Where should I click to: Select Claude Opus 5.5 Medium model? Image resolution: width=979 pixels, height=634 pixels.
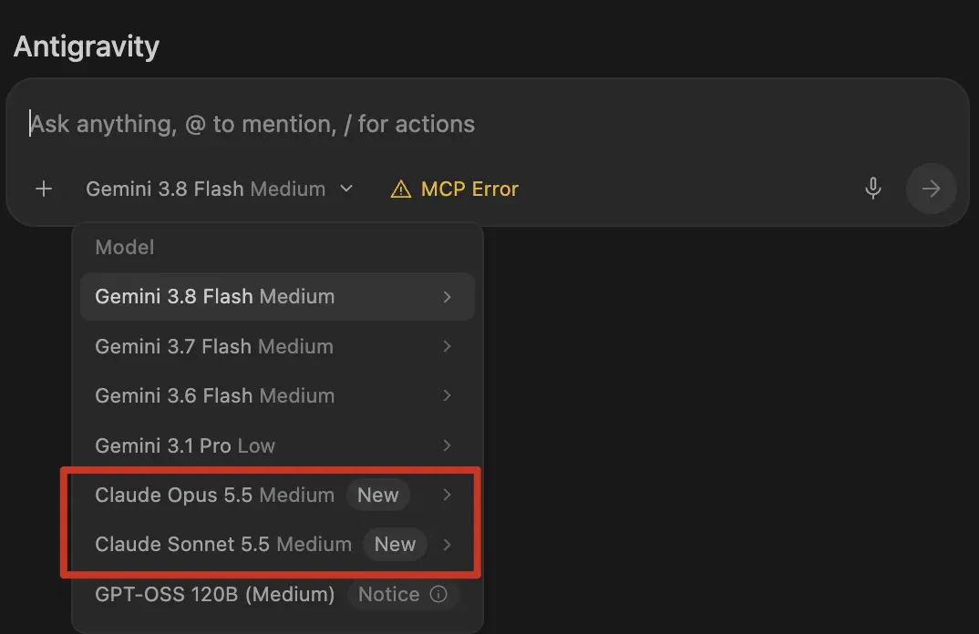click(x=277, y=495)
